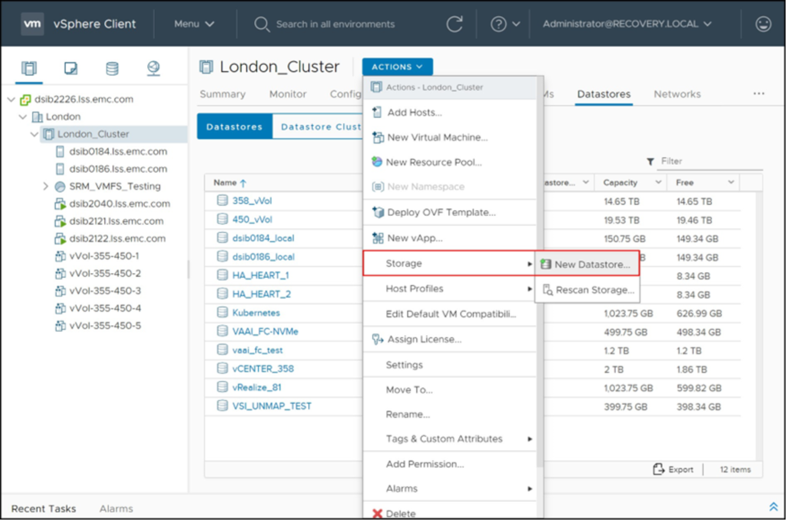Open the more tabs ellipsis
786x520 pixels.
tap(759, 93)
